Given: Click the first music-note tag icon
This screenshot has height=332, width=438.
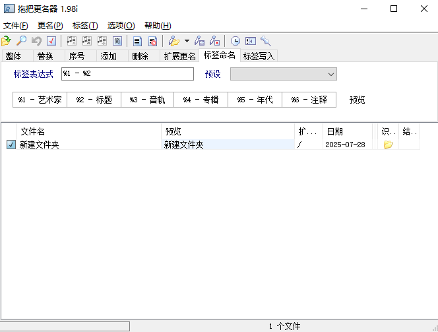Looking at the screenshot, I should (71, 41).
